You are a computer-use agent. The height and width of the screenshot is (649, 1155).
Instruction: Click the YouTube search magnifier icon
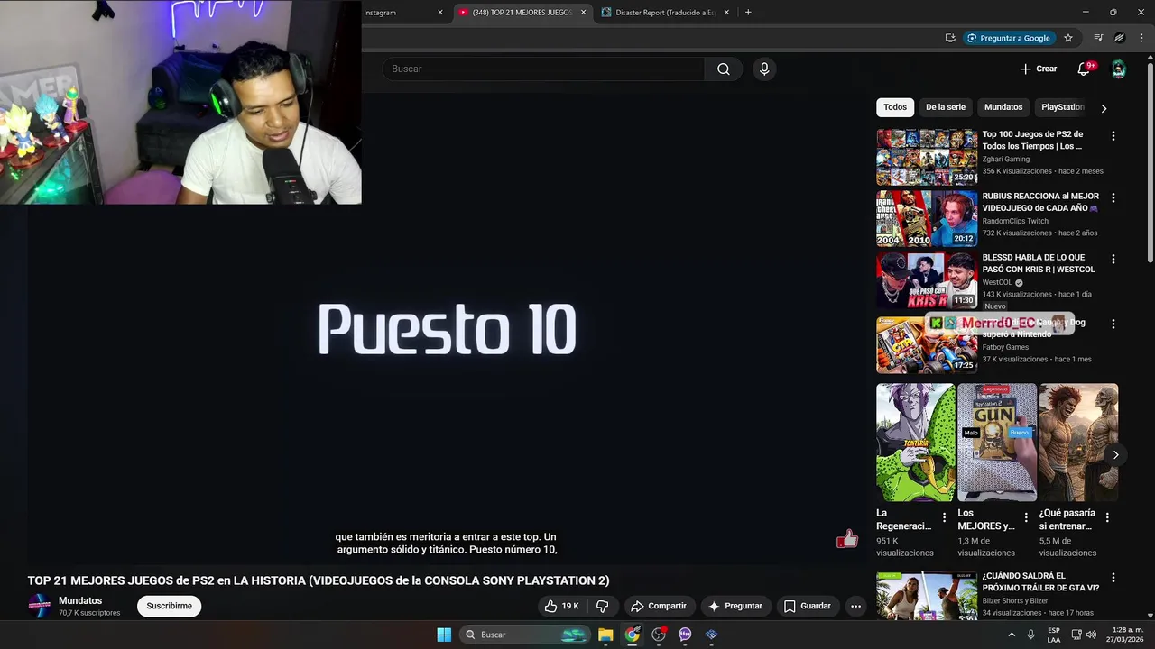click(x=723, y=69)
